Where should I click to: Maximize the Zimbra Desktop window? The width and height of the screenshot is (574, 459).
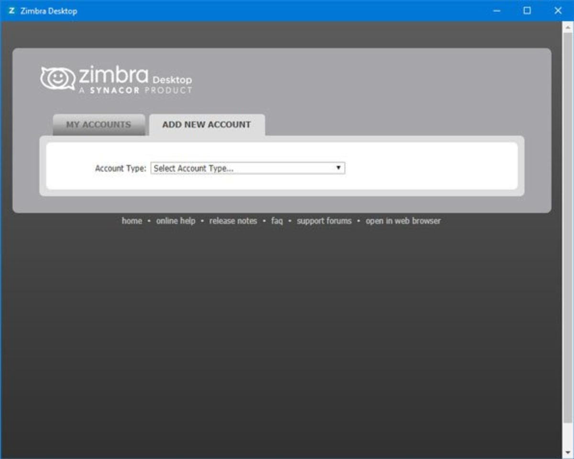click(527, 11)
